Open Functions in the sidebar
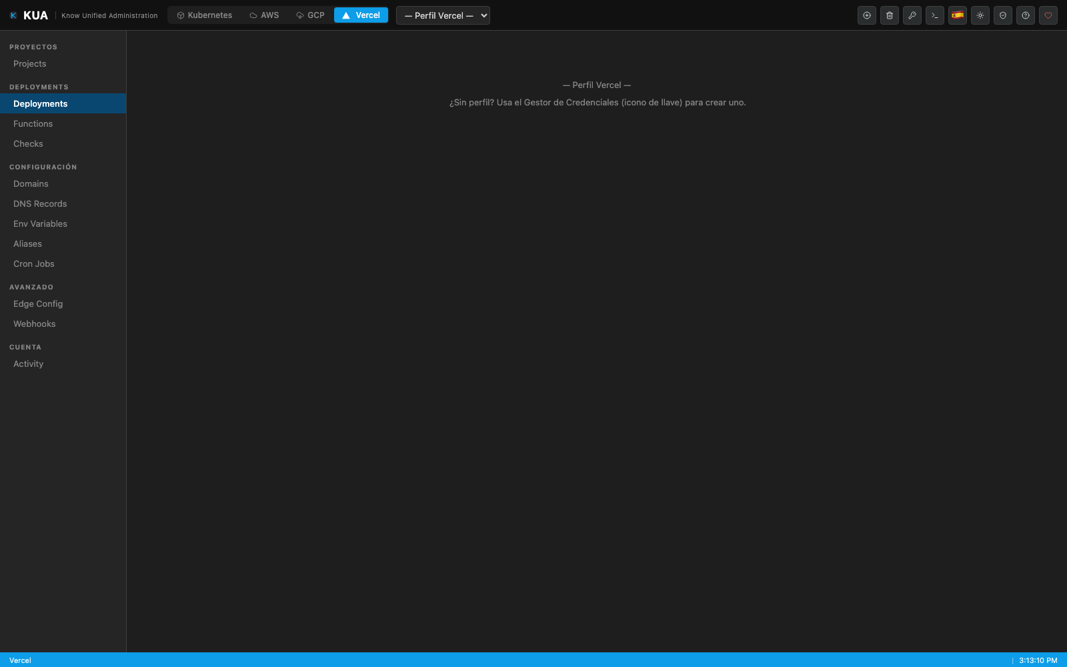This screenshot has width=1067, height=667. tap(63, 124)
